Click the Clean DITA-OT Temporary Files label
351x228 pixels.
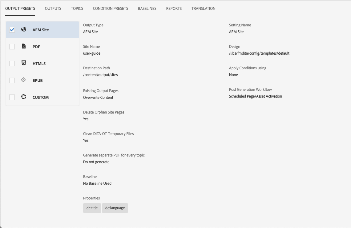(108, 133)
